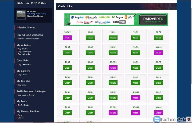192x123 pixels.
Task: Click the Parduodu Perku watermark icon
Action: tap(157, 119)
